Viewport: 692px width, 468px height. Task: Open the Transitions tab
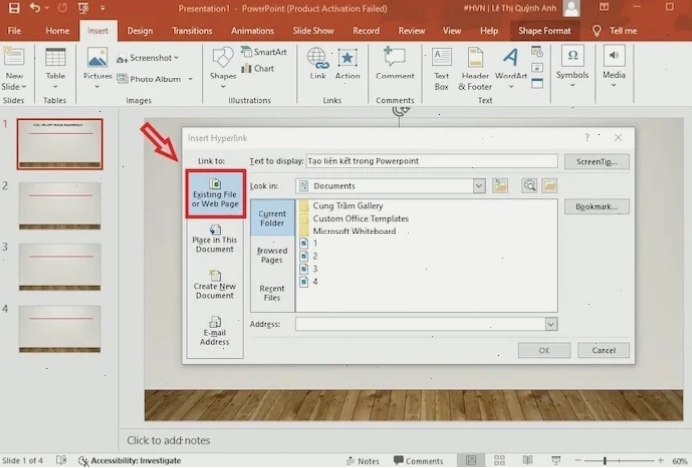click(x=192, y=31)
